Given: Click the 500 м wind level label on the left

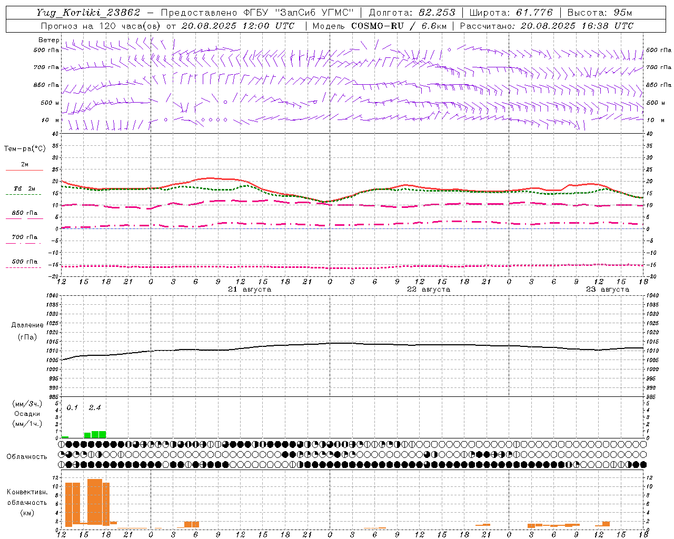Looking at the screenshot, I should pos(50,103).
